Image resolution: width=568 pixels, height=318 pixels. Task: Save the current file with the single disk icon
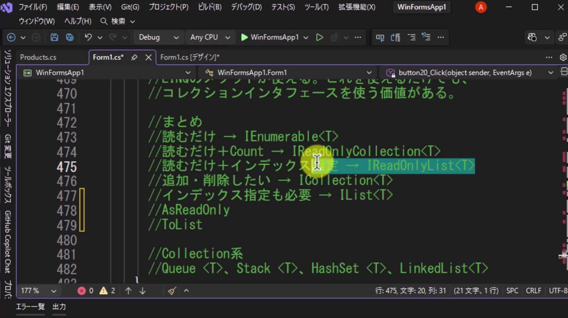54,37
